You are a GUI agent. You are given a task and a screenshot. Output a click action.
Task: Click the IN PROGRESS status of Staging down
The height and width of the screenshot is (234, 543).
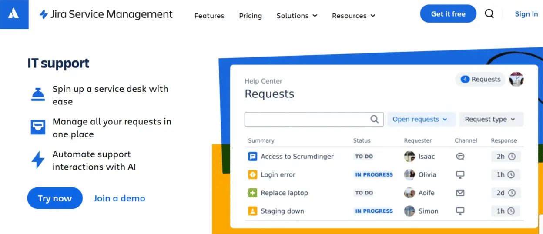point(374,211)
